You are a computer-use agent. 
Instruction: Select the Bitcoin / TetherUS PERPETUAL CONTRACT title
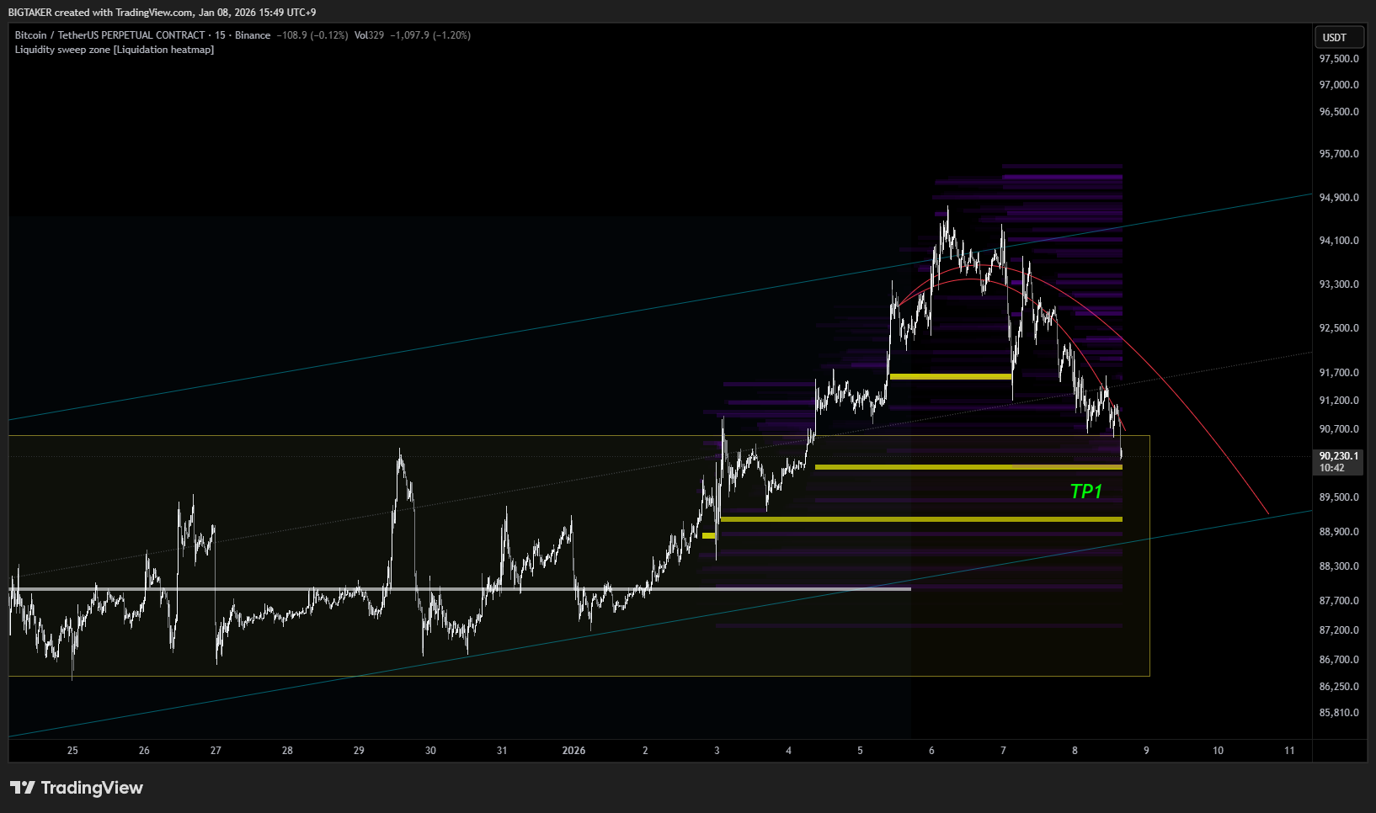tap(109, 35)
